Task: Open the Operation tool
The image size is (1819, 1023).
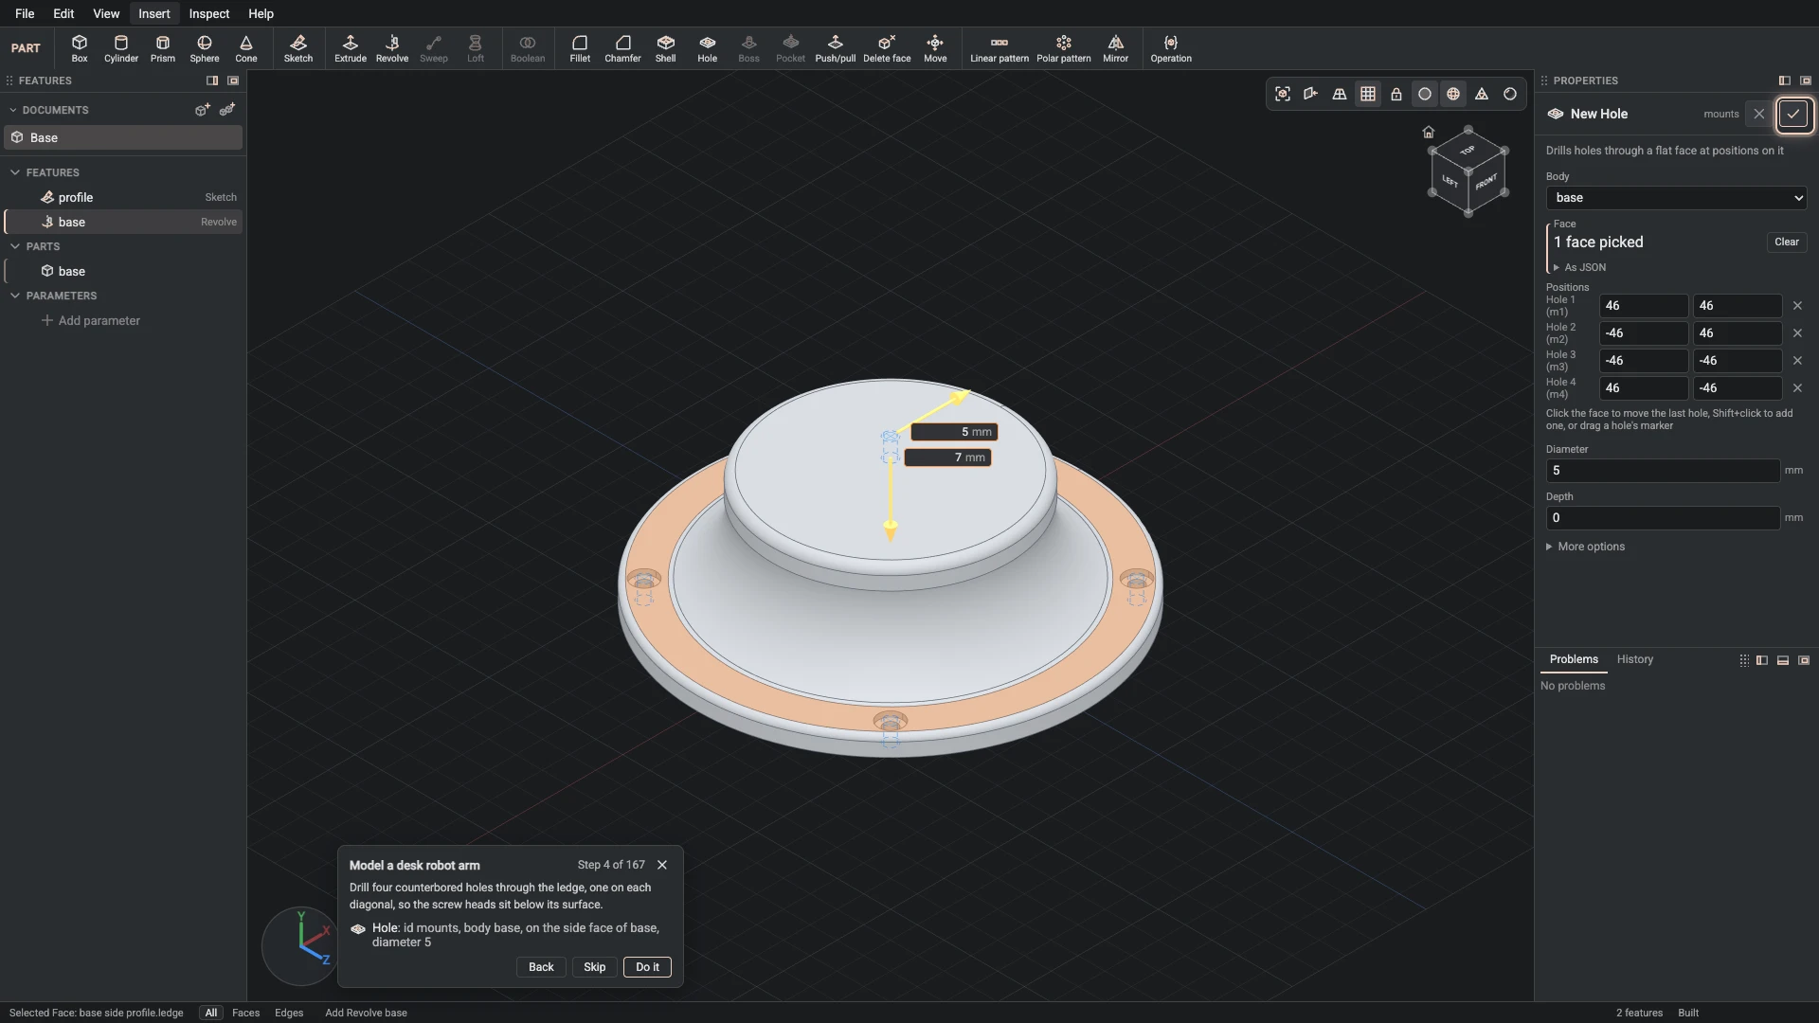Action: pyautogui.click(x=1171, y=48)
